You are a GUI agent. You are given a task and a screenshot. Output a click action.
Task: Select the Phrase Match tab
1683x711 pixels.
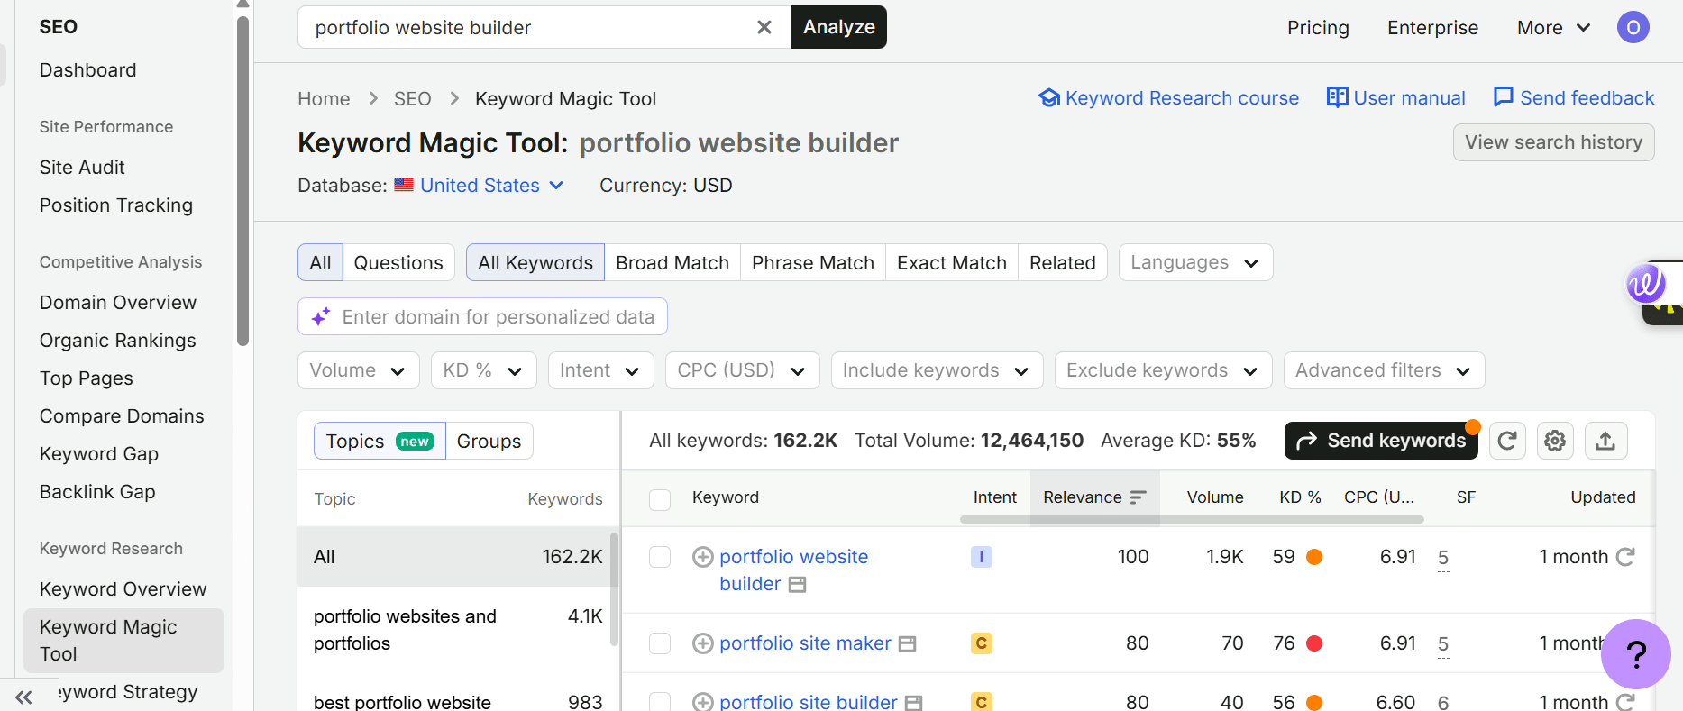[x=813, y=262]
